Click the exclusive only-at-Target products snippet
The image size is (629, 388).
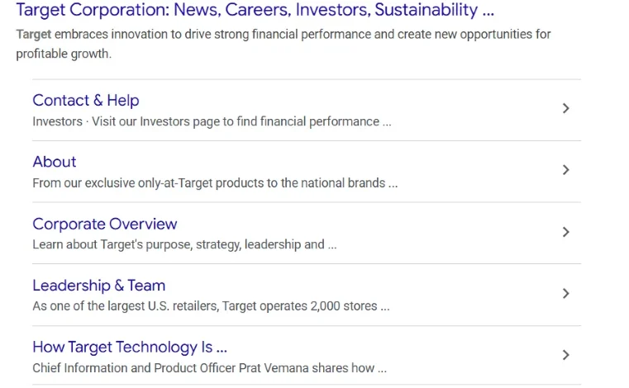point(215,183)
